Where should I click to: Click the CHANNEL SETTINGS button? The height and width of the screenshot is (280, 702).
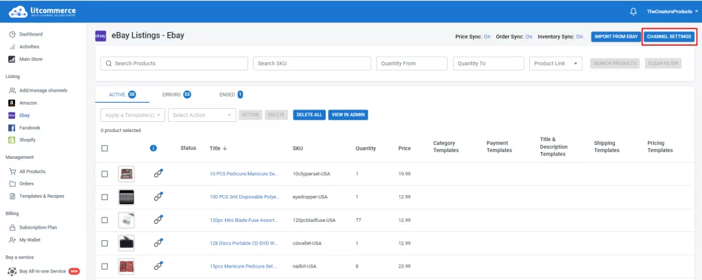(669, 37)
